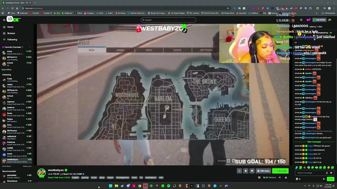Open neilaxbrat channel playing VALORANT
This screenshot has width=337, height=189.
[x=16, y=138]
